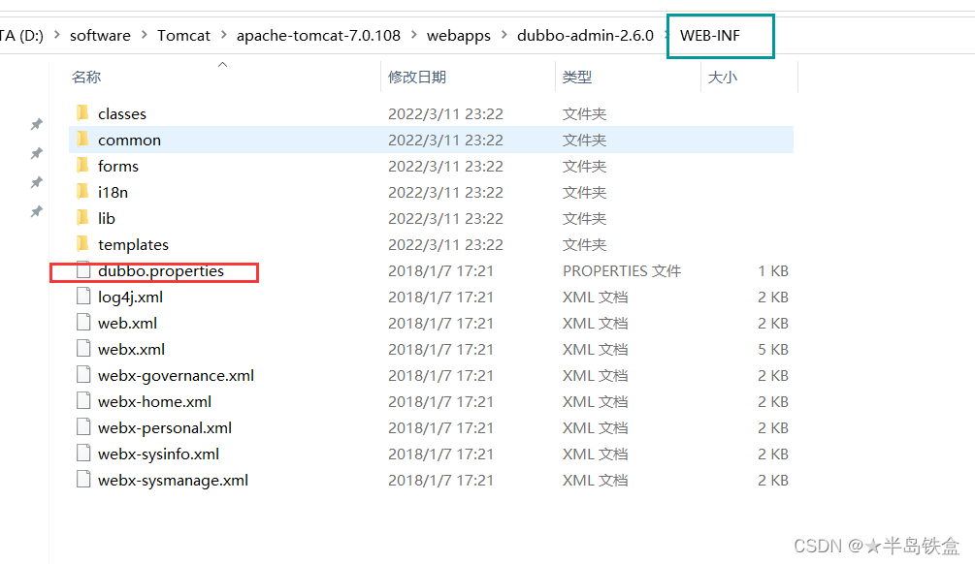Expand the chevron after apache-tomcat-7.0.108
The image size is (975, 564).
(x=414, y=35)
